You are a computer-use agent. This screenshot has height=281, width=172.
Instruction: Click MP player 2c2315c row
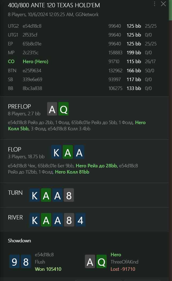point(84,52)
